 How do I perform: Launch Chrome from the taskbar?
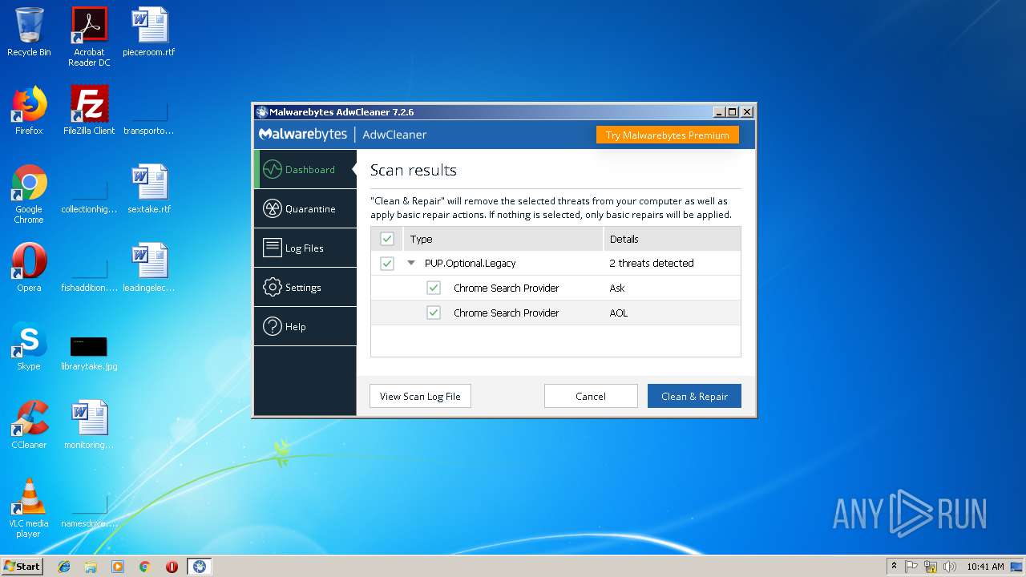coord(144,567)
